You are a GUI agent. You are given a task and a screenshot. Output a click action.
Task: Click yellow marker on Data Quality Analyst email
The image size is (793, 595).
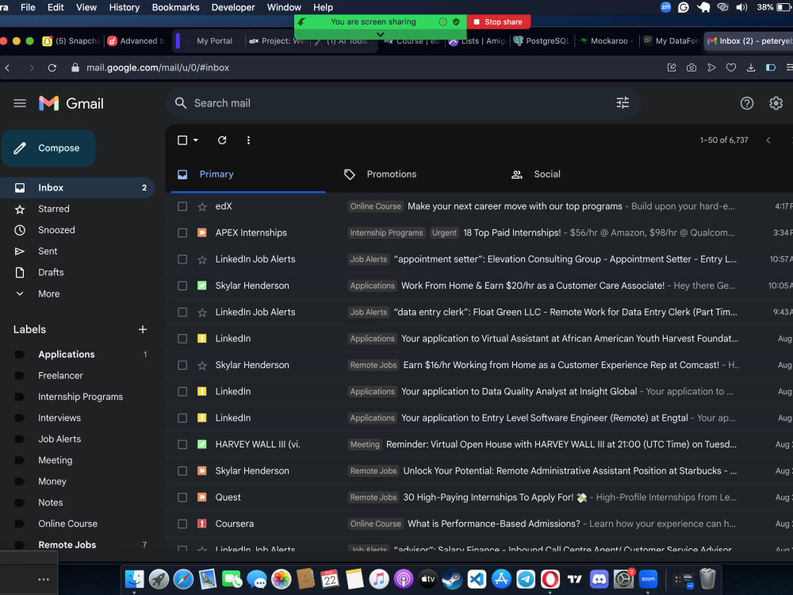201,392
